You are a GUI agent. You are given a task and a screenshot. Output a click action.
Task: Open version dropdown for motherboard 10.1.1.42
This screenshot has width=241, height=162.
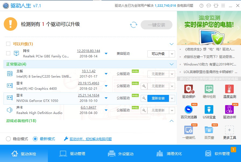tap(106, 74)
